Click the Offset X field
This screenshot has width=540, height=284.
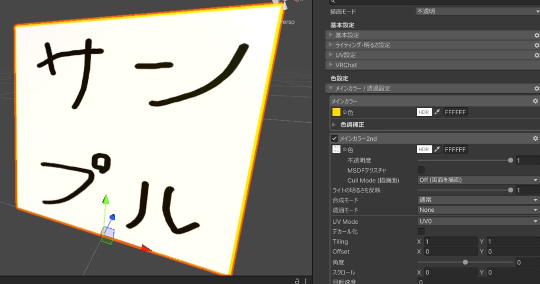coord(450,252)
